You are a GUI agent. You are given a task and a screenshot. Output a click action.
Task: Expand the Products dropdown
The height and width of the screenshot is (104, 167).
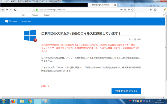(35, 15)
